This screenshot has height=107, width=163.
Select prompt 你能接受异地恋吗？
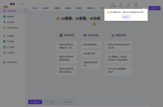tap(91, 64)
